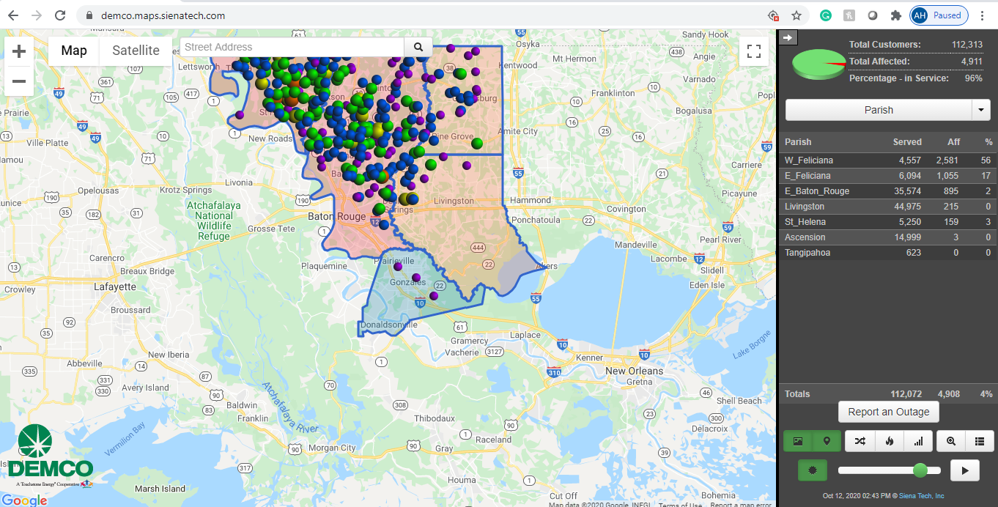Toggle the map pin markers button
Screen dimensions: 998x507
click(827, 441)
